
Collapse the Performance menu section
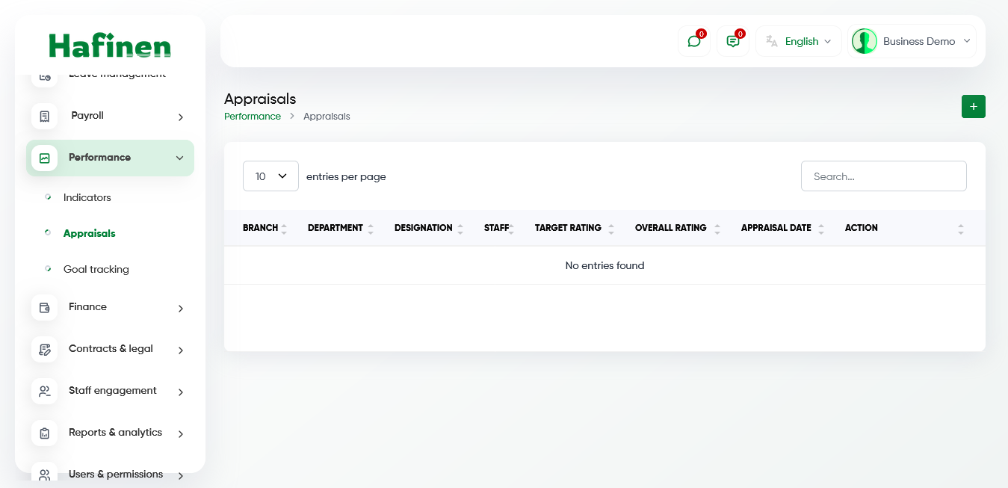point(179,158)
